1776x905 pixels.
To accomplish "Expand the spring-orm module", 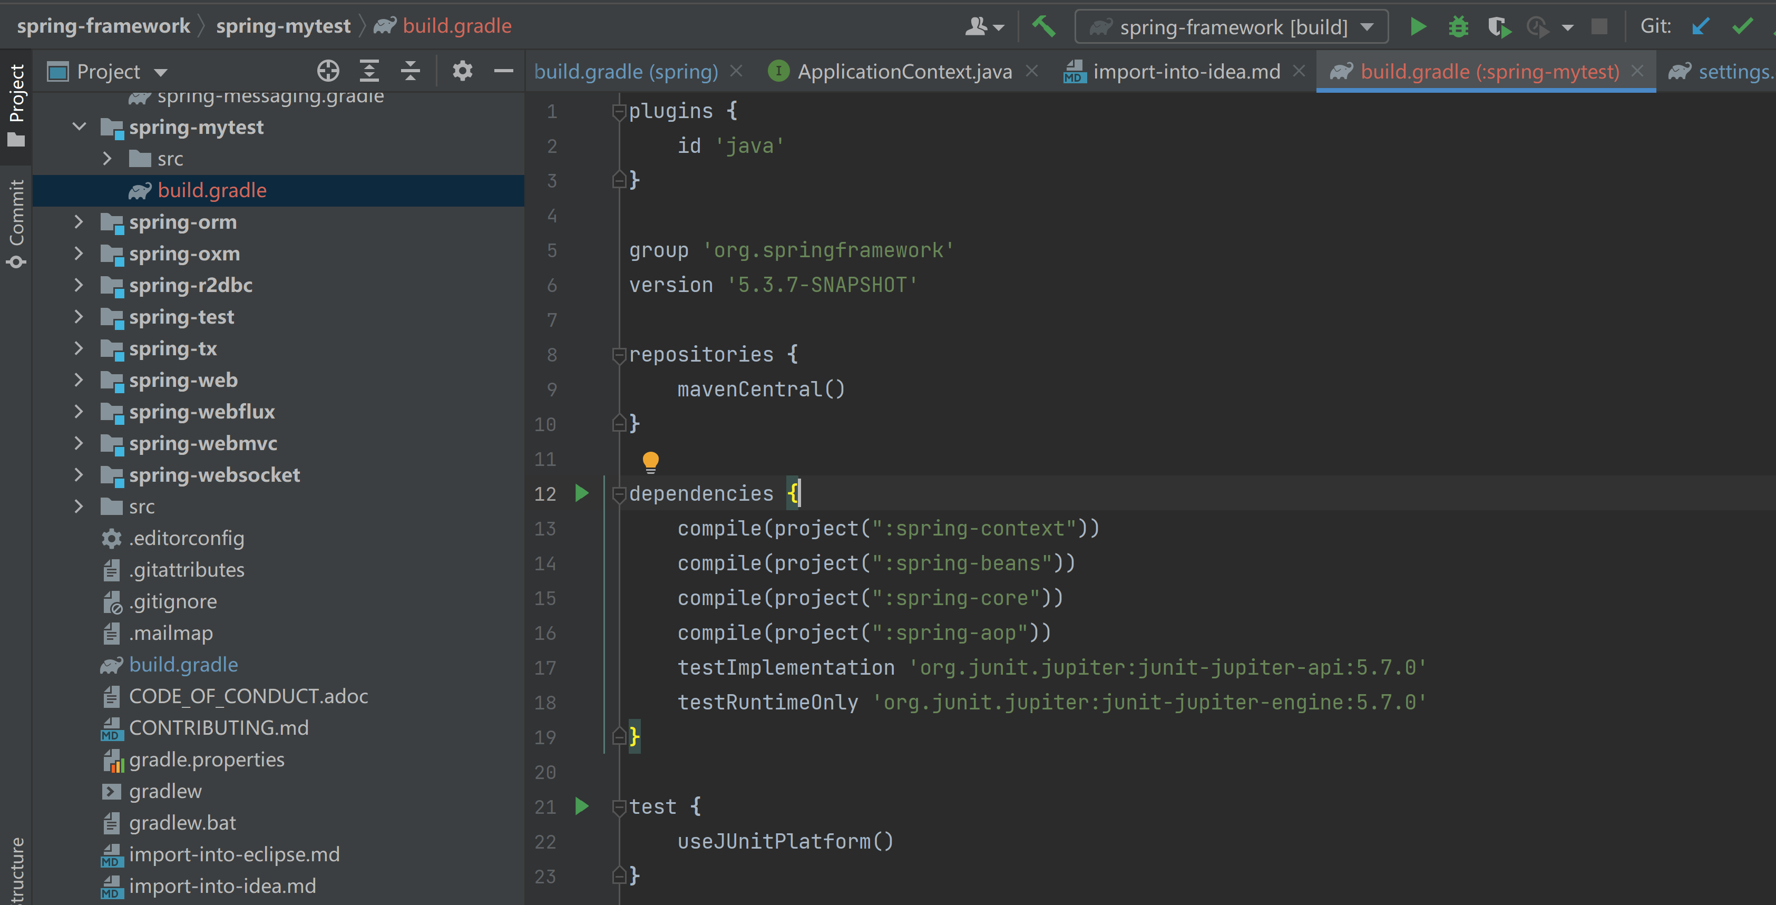I will [x=79, y=222].
